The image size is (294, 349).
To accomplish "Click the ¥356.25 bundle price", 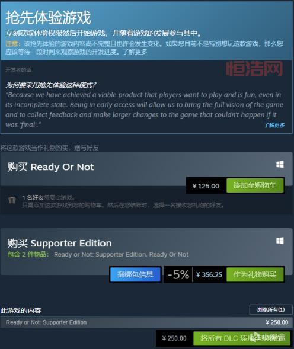I will (x=209, y=274).
